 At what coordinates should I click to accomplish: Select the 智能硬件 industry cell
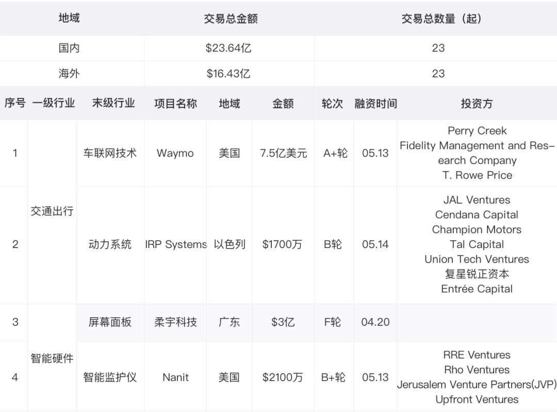tap(52, 358)
